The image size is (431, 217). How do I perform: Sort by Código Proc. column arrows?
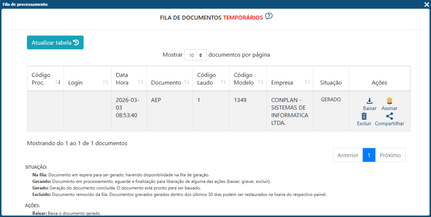58,82
